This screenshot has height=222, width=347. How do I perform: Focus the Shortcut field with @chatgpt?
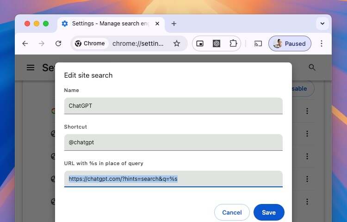[173, 142]
